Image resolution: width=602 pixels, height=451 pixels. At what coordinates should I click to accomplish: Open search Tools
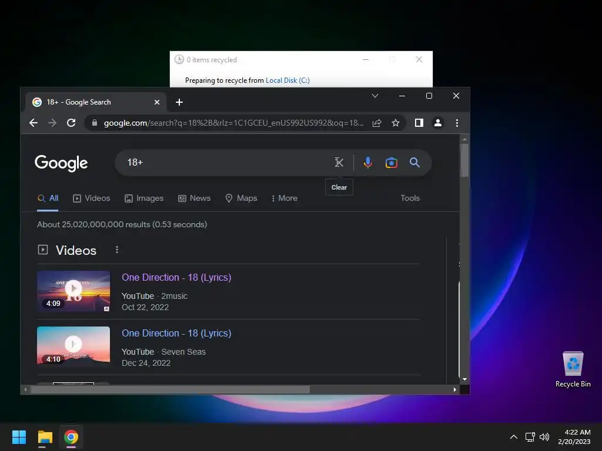point(410,198)
